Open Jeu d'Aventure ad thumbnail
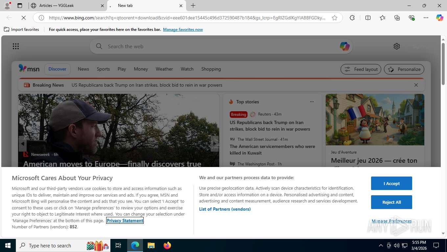The image size is (447, 252). coord(375,120)
